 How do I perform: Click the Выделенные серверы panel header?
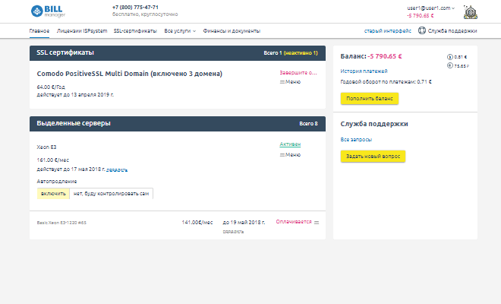178,124
